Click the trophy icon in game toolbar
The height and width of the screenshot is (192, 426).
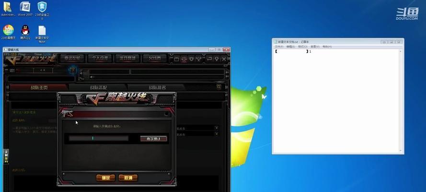[x=198, y=59]
